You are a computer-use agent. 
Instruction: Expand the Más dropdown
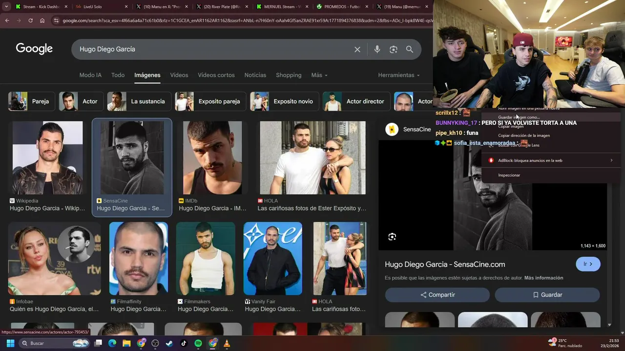[x=319, y=75]
